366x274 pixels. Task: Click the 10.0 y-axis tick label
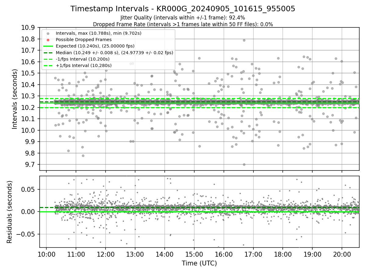[x=28, y=130]
